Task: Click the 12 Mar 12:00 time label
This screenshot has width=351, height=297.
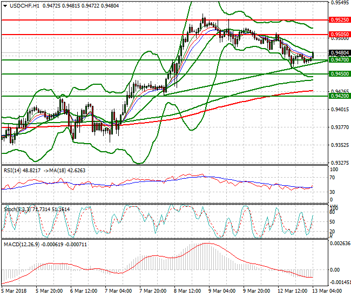Action: pyautogui.click(x=292, y=291)
